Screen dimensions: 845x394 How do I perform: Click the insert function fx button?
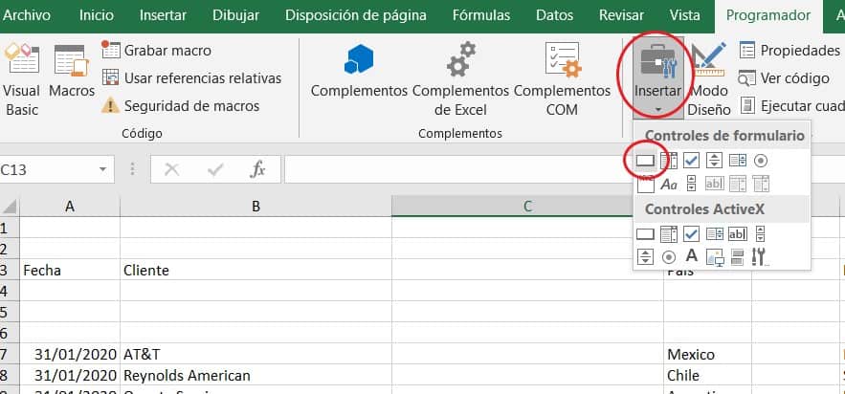coord(257,170)
